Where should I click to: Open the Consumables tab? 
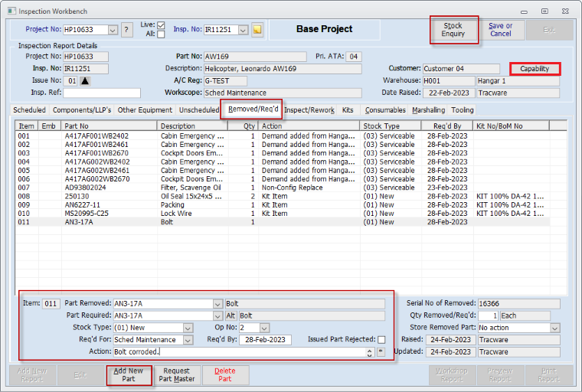click(385, 110)
